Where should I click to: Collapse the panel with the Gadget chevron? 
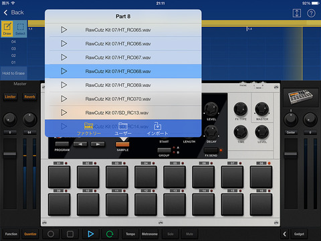click(284, 234)
